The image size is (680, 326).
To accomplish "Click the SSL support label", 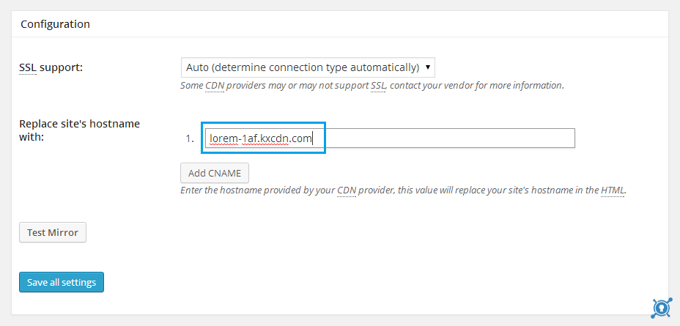I will tap(51, 68).
